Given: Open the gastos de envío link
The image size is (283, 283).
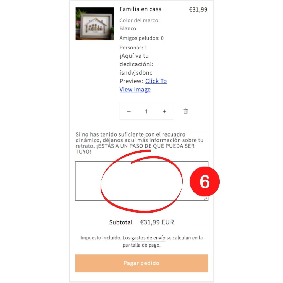Looking at the screenshot, I should 148,238.
